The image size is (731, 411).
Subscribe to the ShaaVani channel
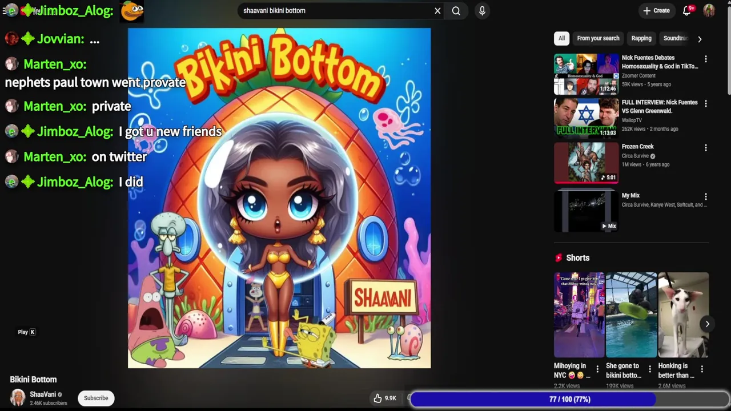(x=96, y=398)
